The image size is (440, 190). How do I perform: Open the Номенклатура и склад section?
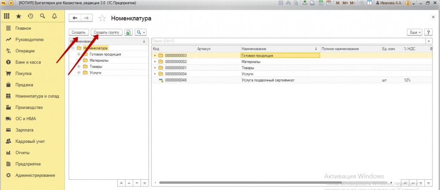click(37, 96)
